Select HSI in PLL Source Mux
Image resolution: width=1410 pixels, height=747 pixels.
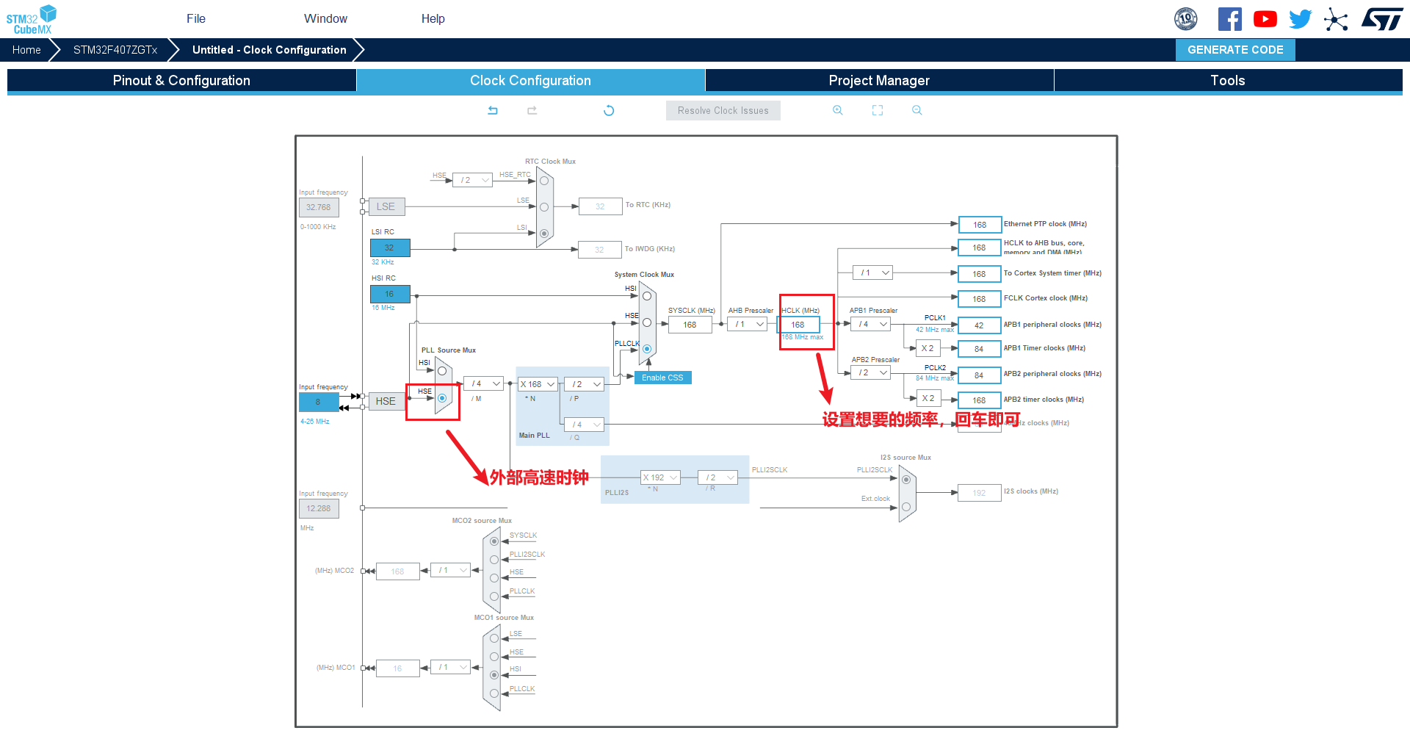(442, 371)
